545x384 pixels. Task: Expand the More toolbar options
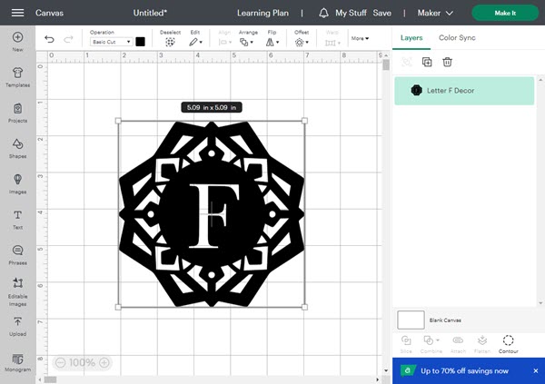361,39
